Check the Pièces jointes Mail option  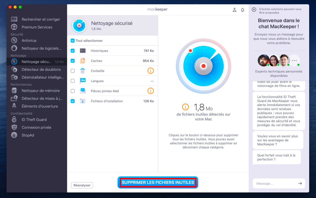pos(72,91)
